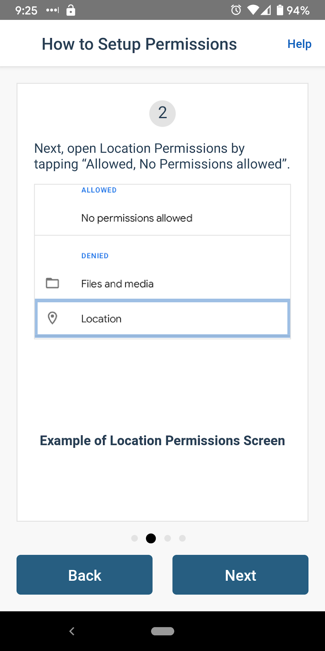Screen dimensions: 325x651
Task: Tap the lock icon in status bar
Action: 71,10
